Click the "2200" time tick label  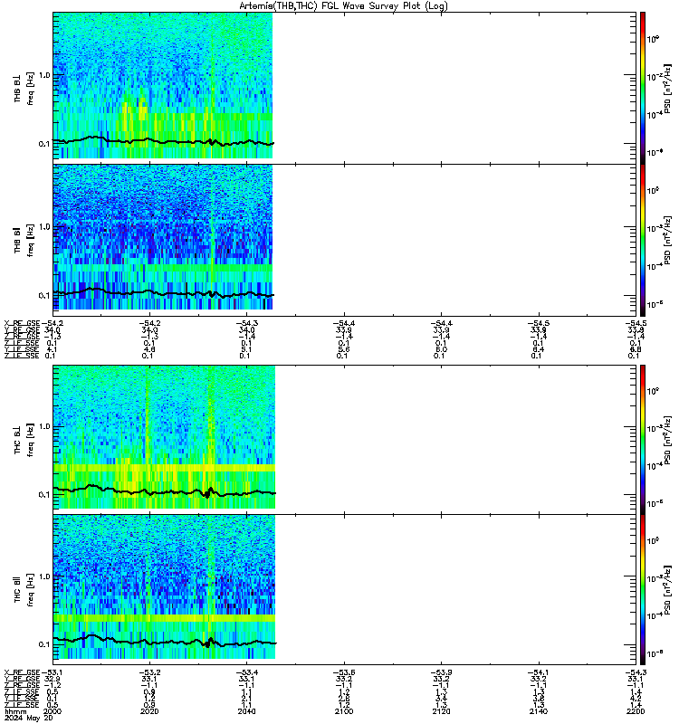(x=636, y=711)
